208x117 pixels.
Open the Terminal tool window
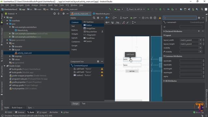pos(20,112)
